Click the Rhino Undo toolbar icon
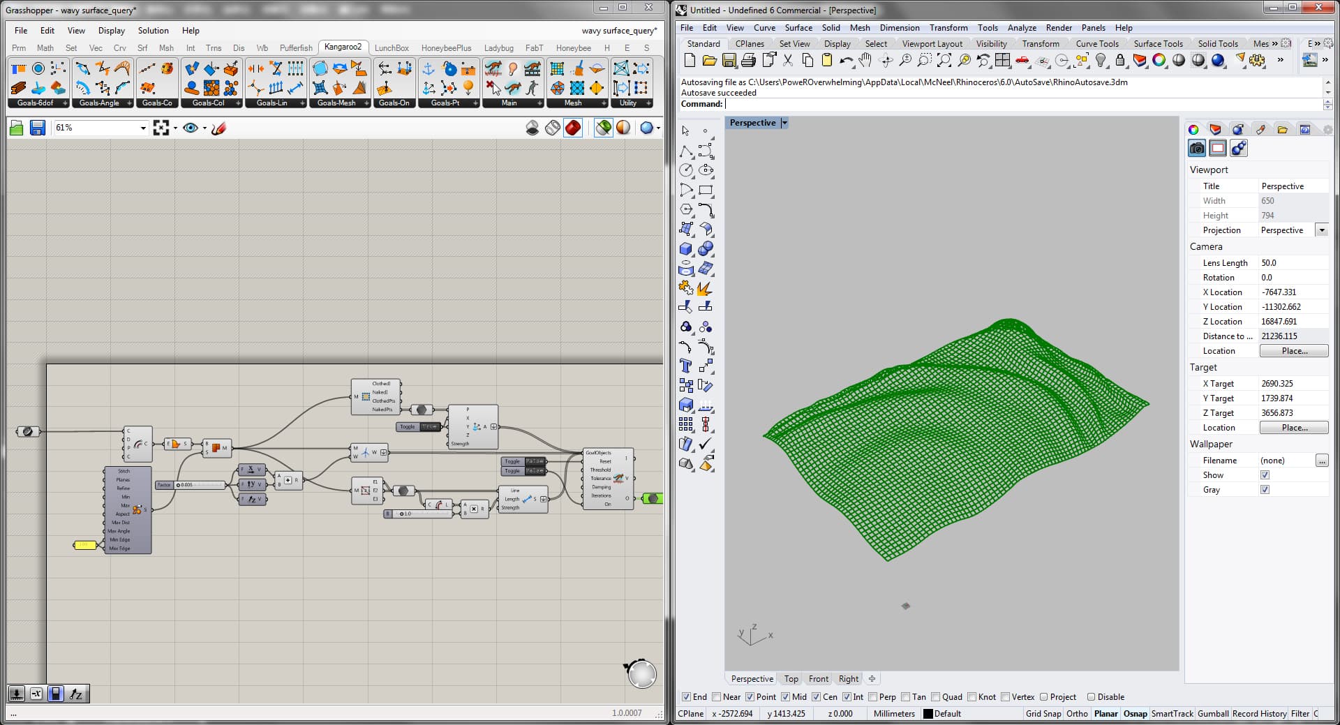The height and width of the screenshot is (725, 1340). pos(846,61)
